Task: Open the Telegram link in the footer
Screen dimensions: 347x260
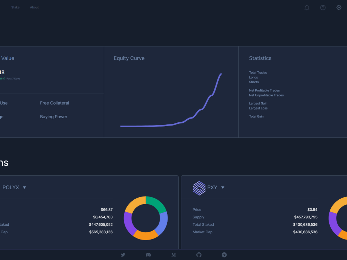Action: click(x=224, y=255)
